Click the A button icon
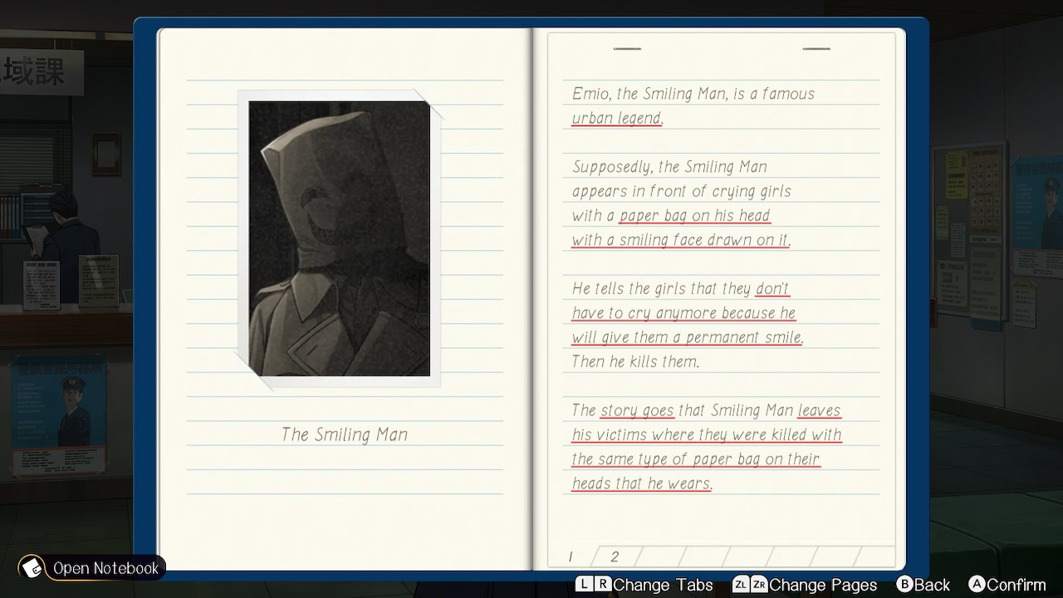The image size is (1063, 598). [x=977, y=585]
